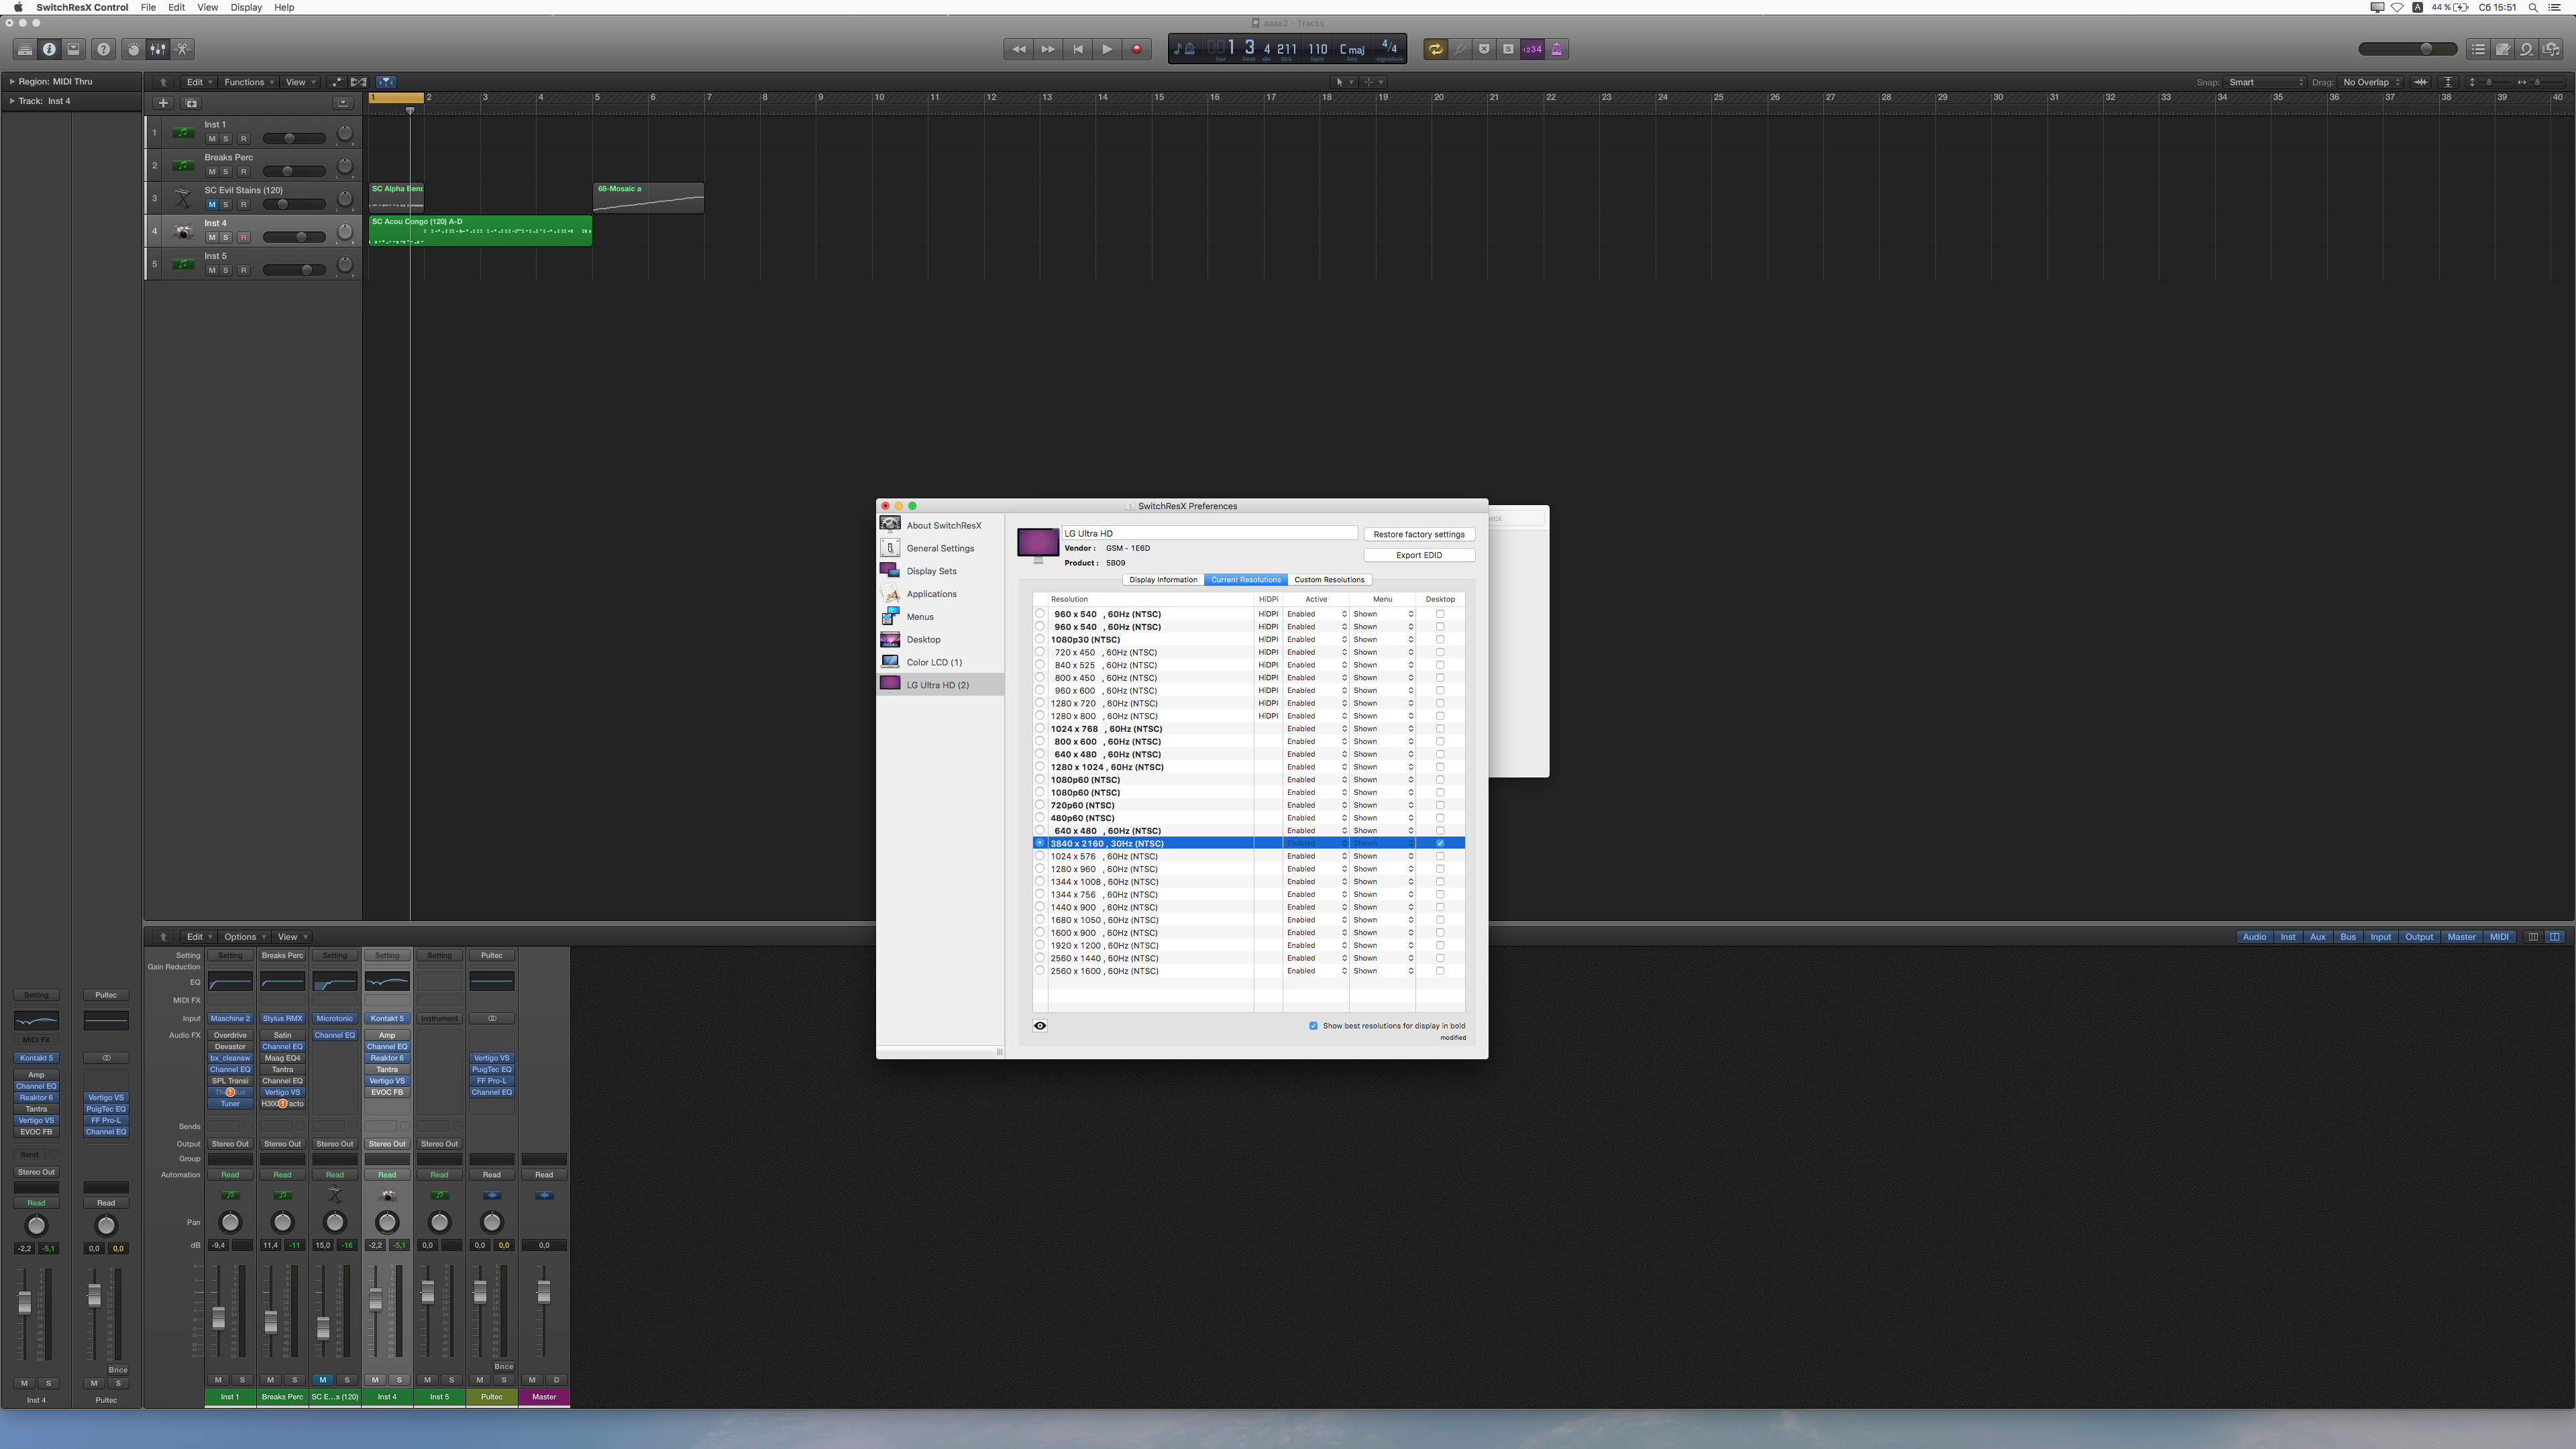
Task: Open the Editors scissors button
Action: tap(182, 49)
